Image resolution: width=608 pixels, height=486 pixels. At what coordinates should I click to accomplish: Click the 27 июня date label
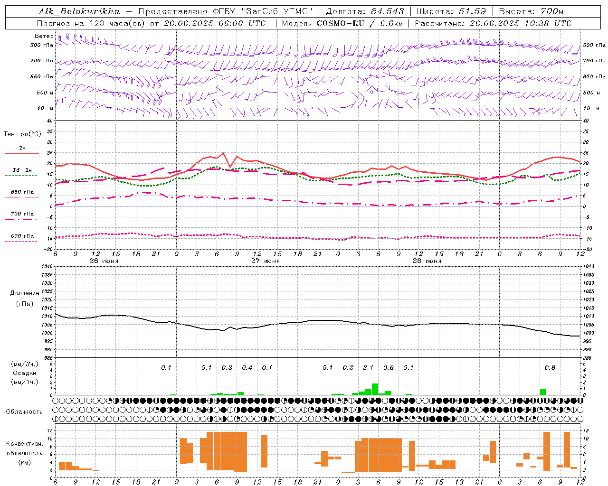coord(266,261)
